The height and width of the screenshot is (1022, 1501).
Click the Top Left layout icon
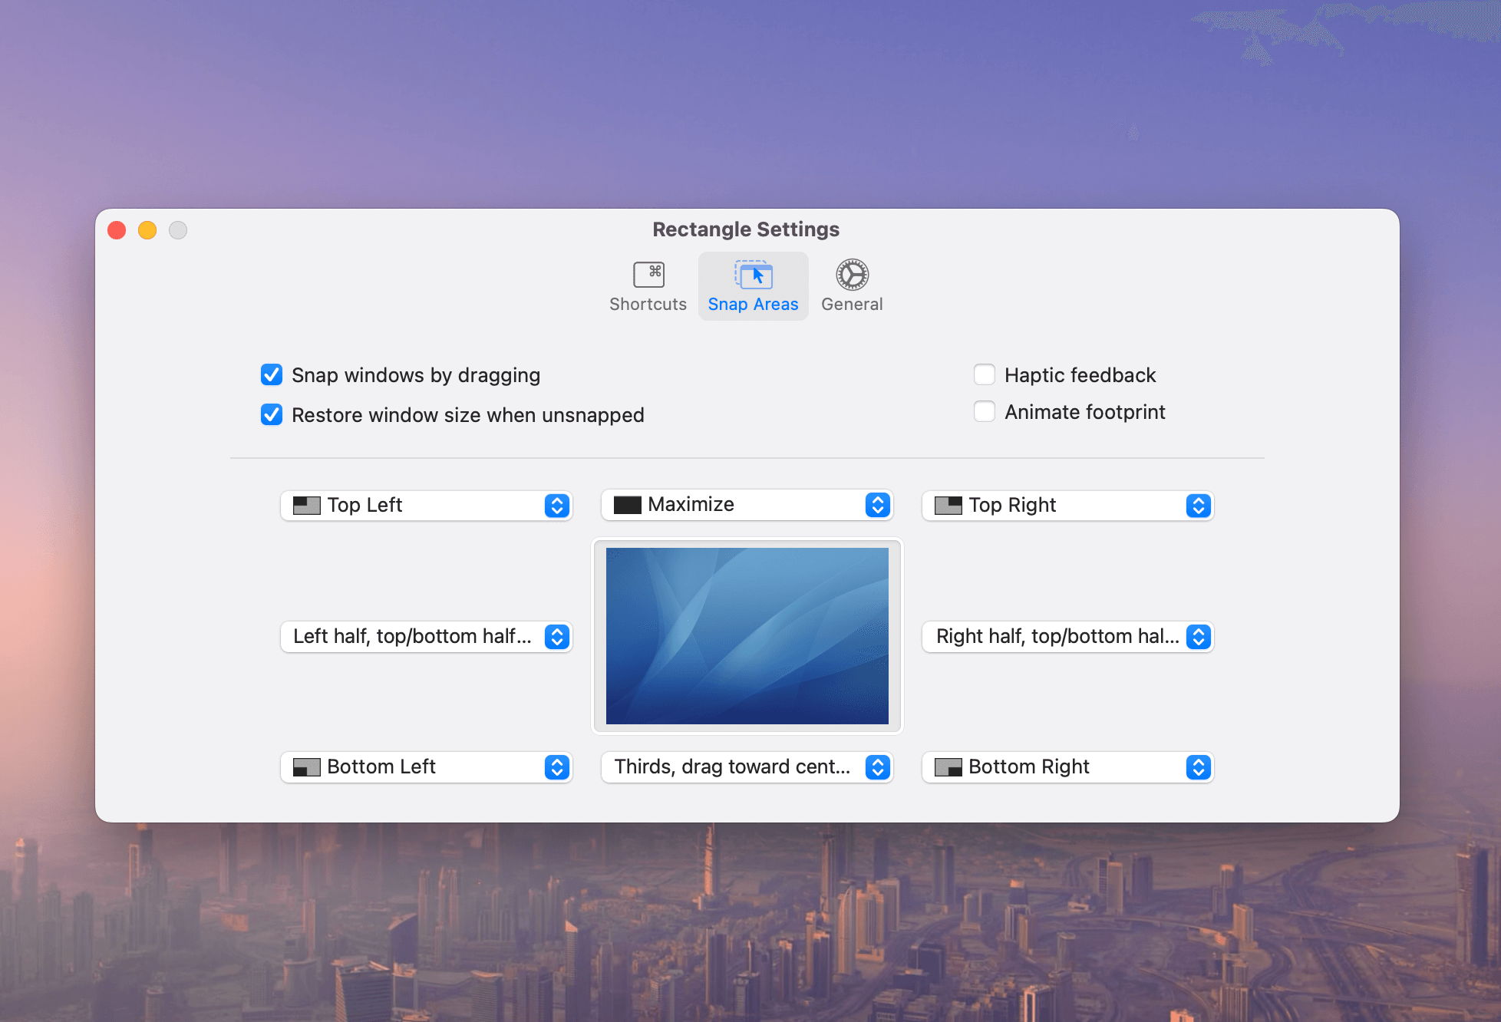pyautogui.click(x=307, y=506)
